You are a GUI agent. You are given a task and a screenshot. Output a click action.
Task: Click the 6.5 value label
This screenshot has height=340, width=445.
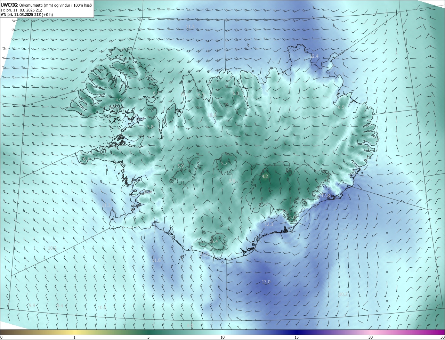341,107
